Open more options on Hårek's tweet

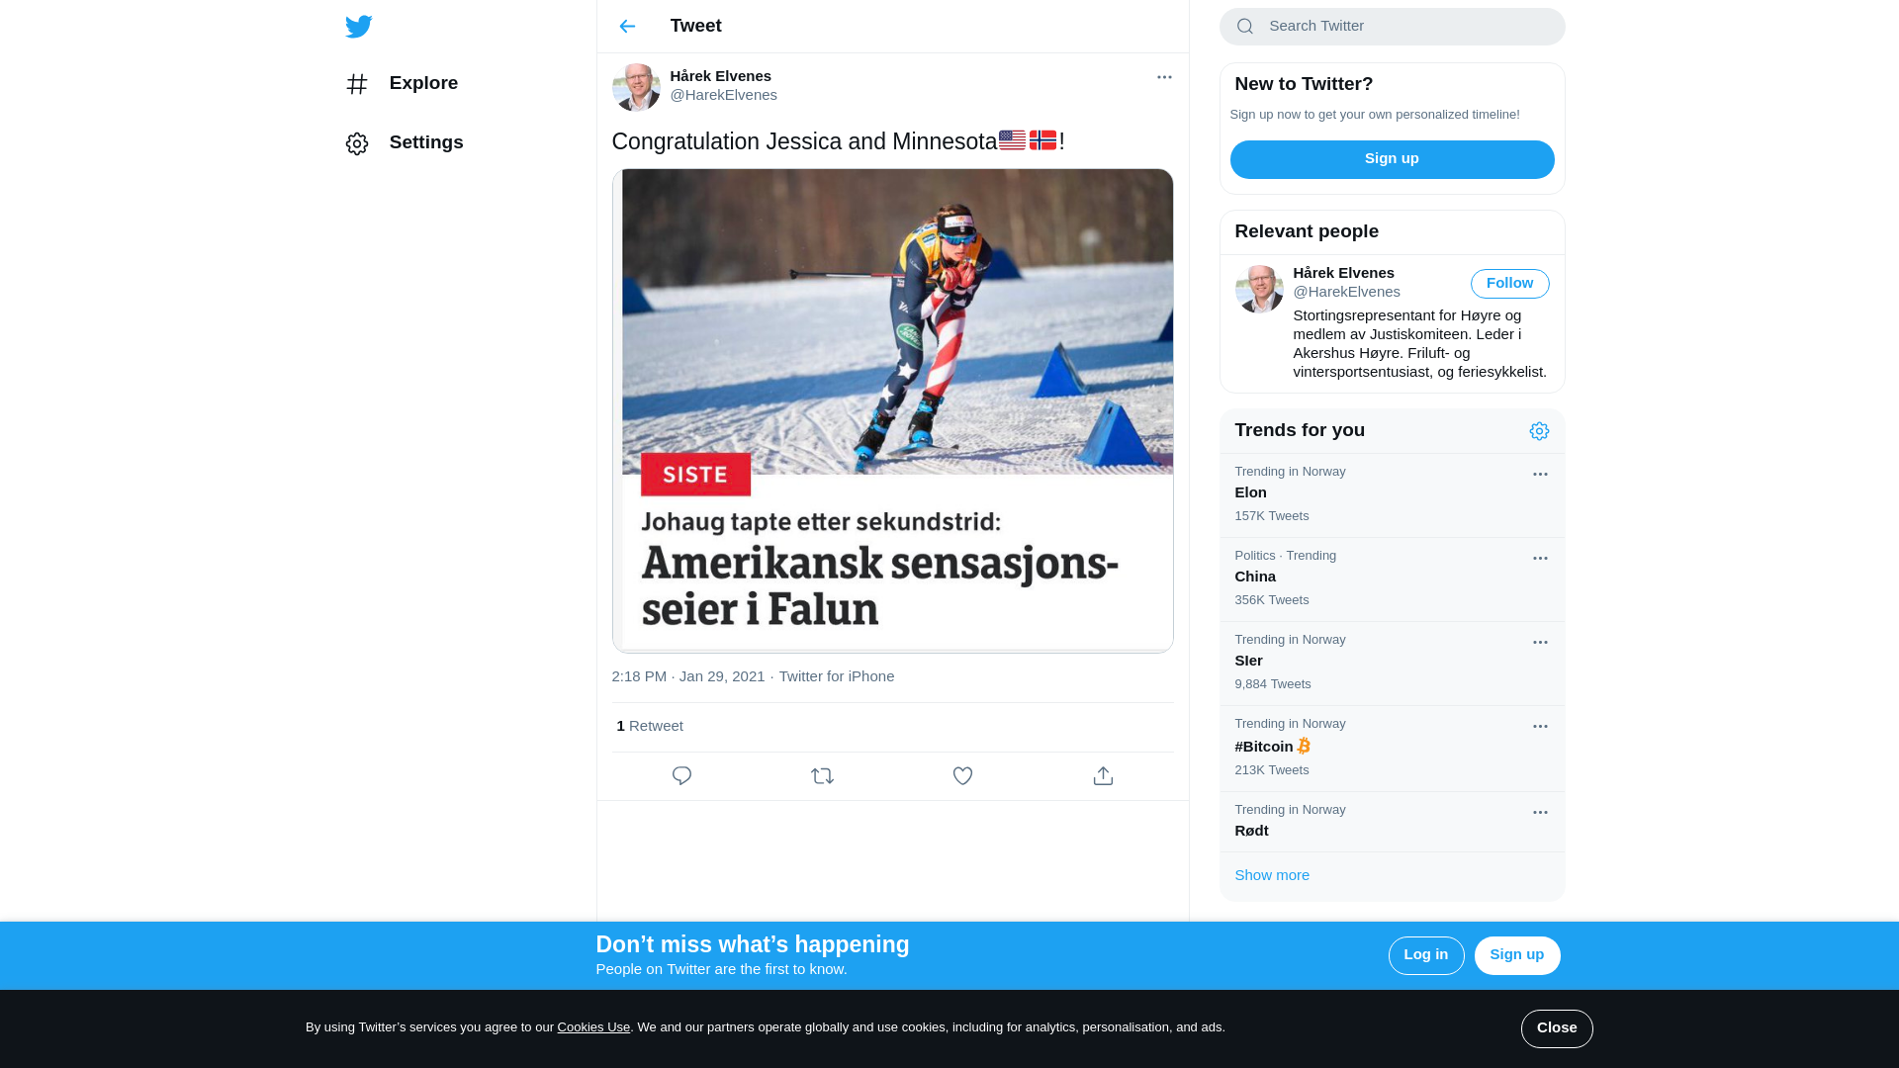(x=1164, y=77)
